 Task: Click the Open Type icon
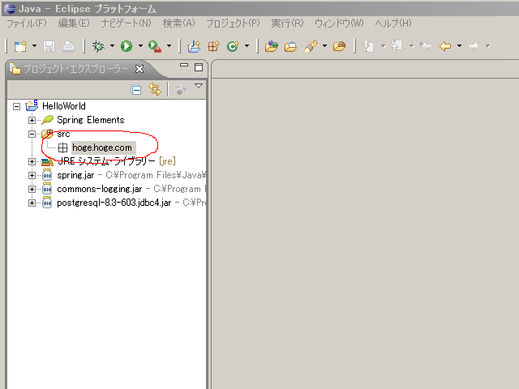(x=272, y=46)
